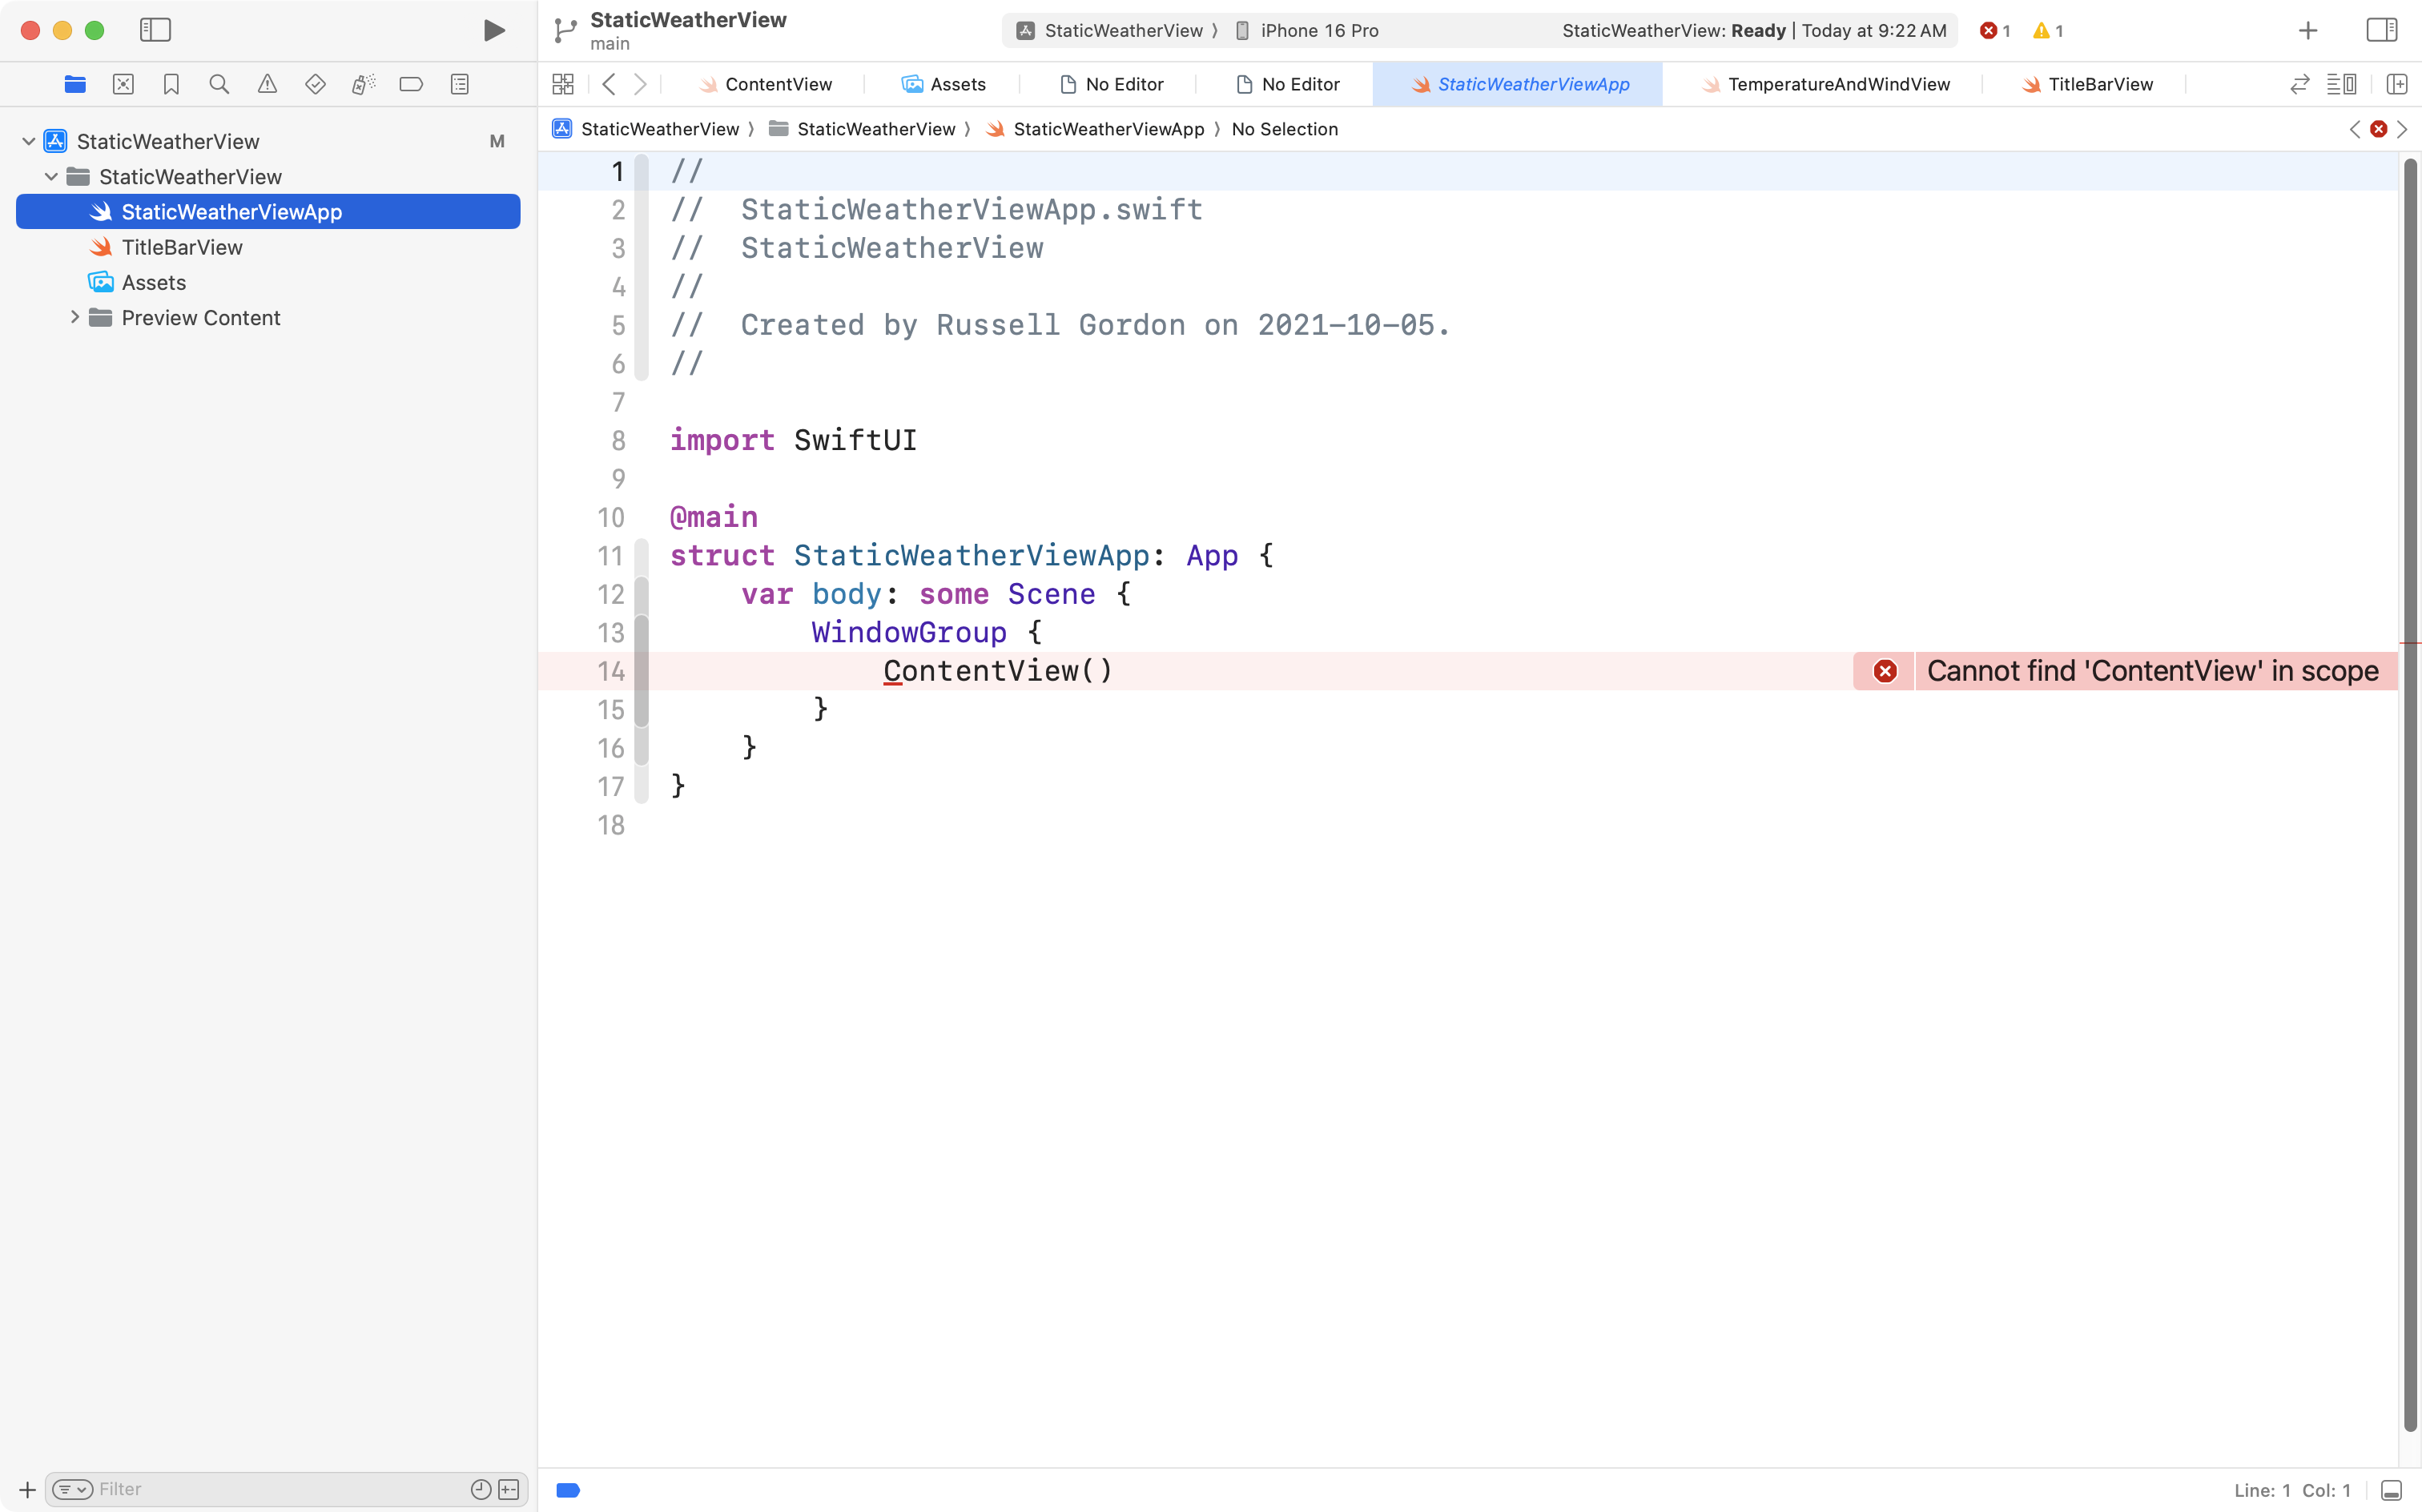Click the Run play button
The width and height of the screenshot is (2422, 1512).
[x=493, y=30]
